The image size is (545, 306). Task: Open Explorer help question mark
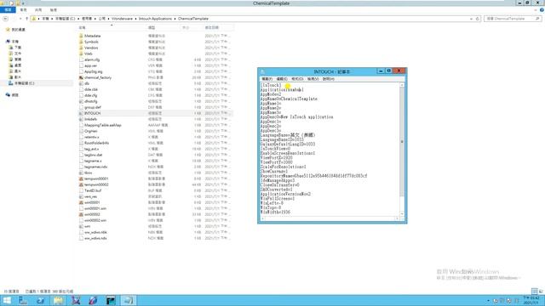542,9
